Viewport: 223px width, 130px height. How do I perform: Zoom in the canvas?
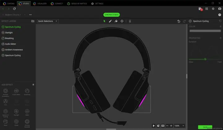(171, 126)
